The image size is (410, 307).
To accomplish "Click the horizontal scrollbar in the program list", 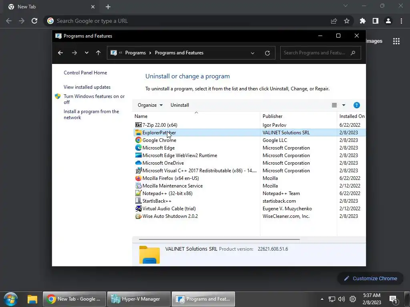I will pyautogui.click(x=219, y=239).
